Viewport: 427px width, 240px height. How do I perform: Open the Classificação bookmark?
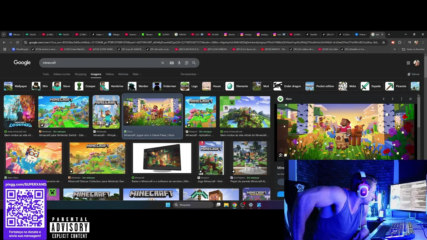20,49
